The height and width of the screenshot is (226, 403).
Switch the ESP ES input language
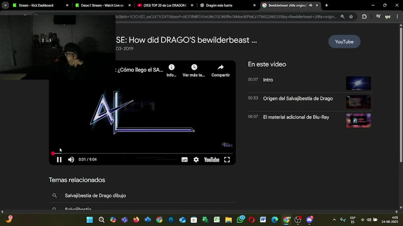pos(353,220)
